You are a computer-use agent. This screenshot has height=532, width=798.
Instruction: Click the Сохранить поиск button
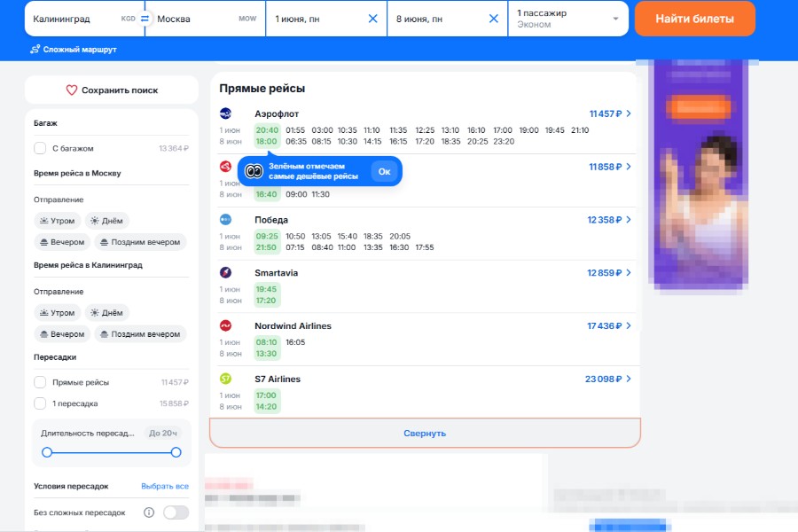112,90
